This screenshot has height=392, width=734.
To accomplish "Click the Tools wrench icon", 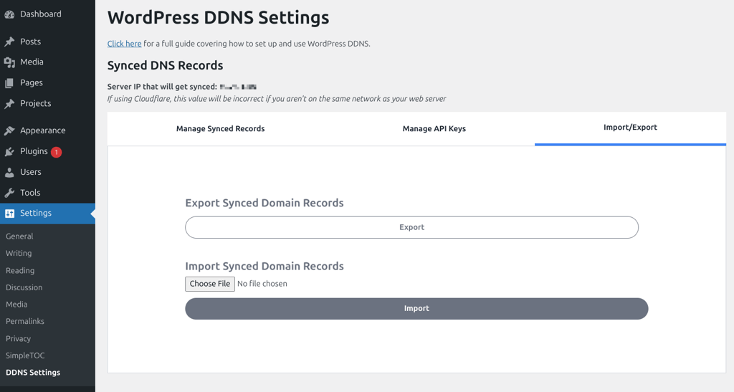I will coord(9,193).
